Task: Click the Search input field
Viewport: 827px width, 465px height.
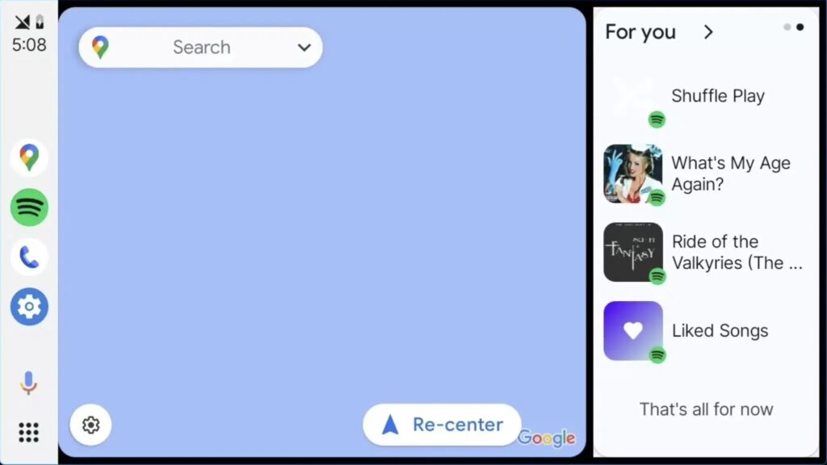Action: [x=200, y=48]
